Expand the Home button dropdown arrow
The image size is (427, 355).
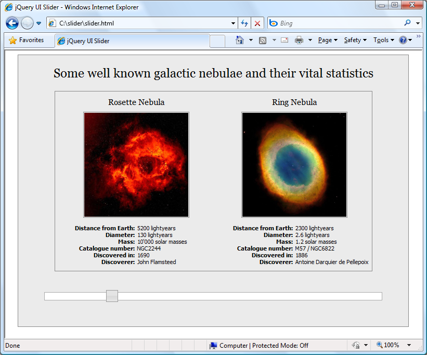click(251, 40)
